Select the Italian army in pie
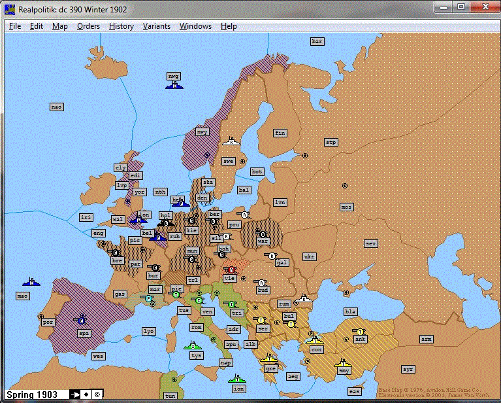Image resolution: width=501 pixels, height=403 pixels. [x=176, y=294]
